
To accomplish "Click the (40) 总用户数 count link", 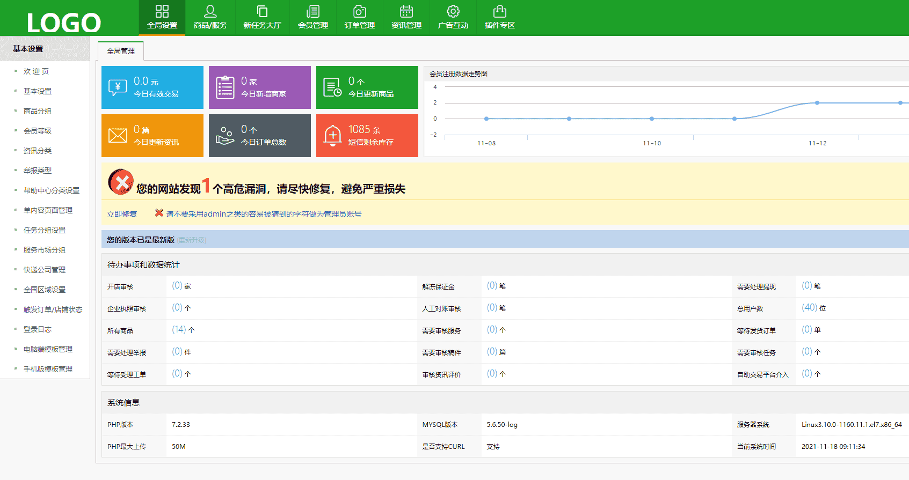I will (x=809, y=307).
